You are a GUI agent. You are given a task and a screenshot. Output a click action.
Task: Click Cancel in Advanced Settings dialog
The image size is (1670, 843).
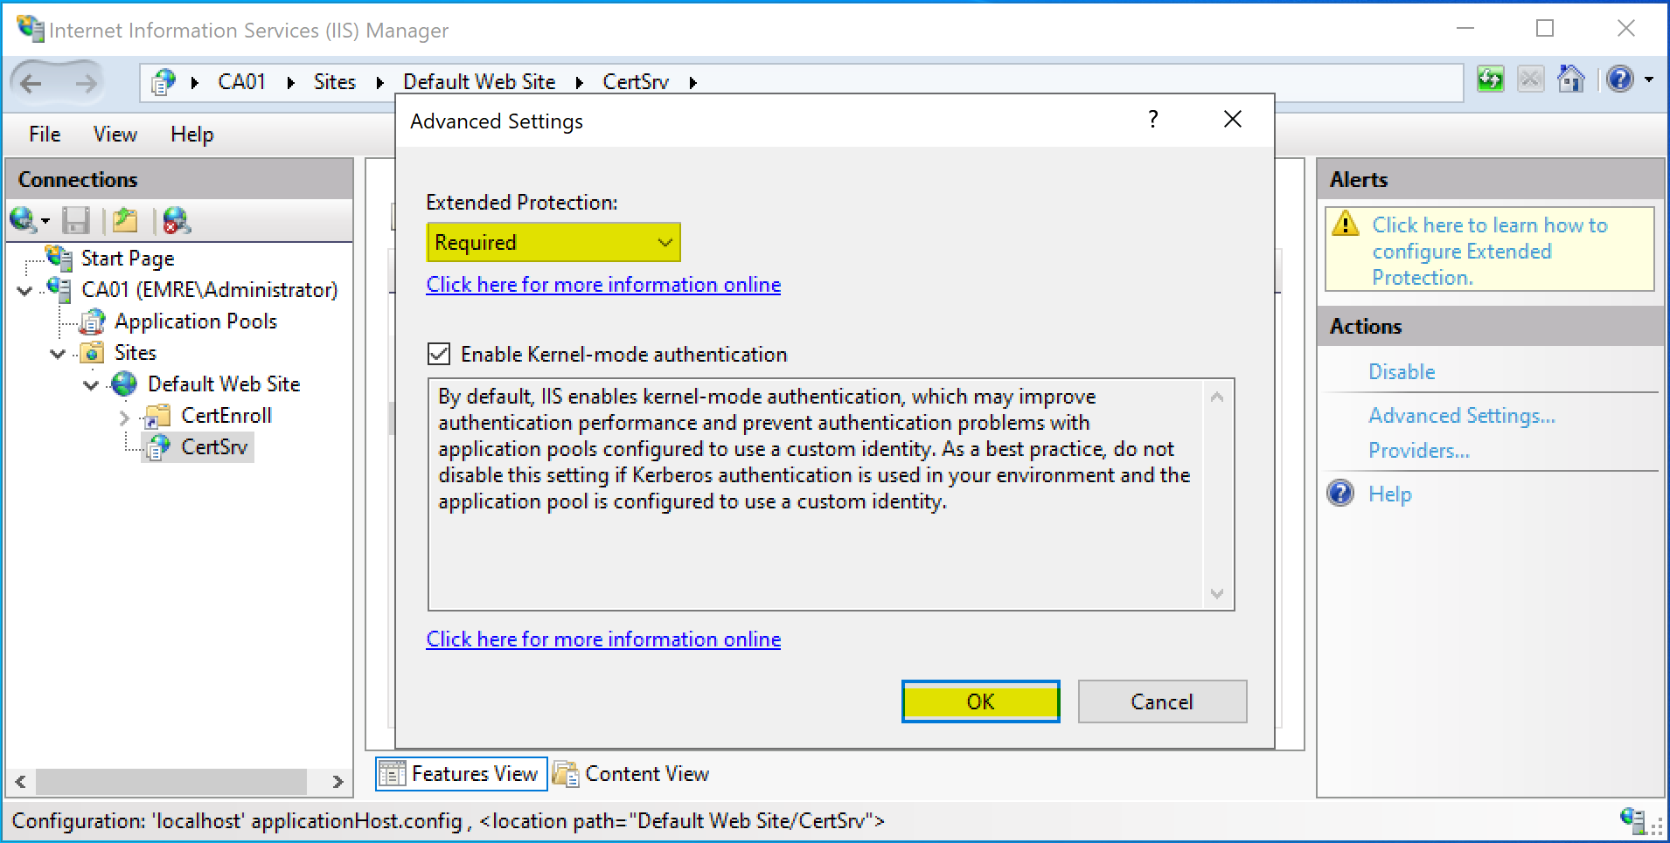tap(1161, 701)
